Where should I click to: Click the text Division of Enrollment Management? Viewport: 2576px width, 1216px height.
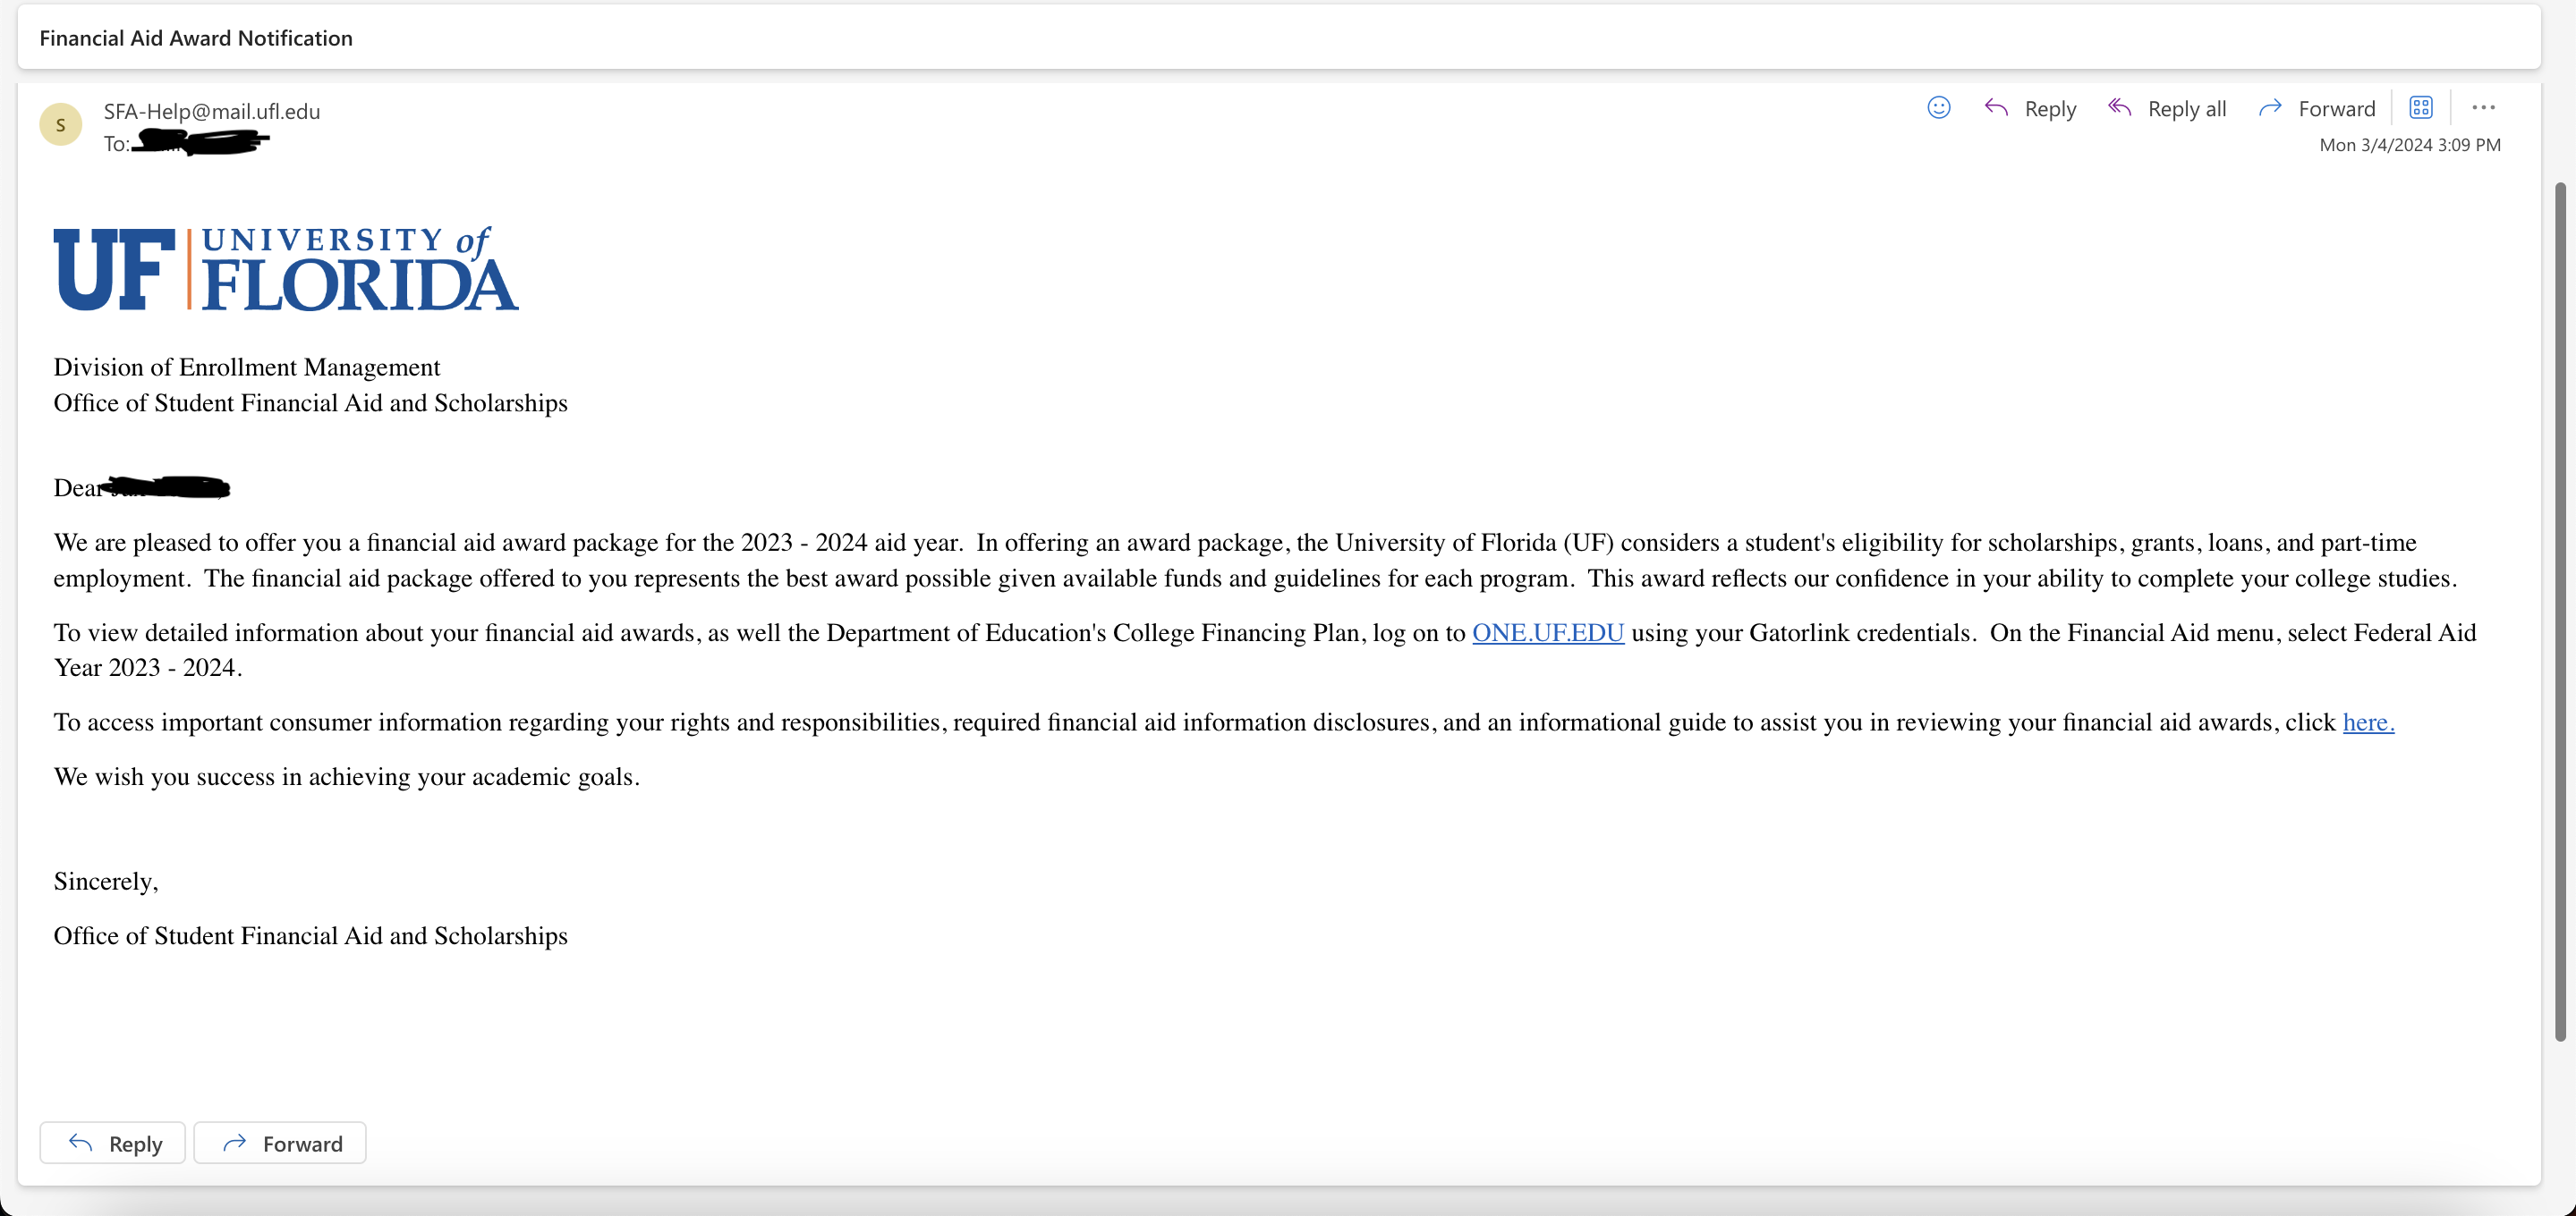pos(247,367)
